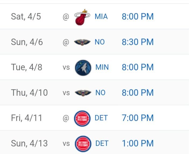Select the 8:00 PM time on Thu, 4/10
Screen dimensions: 189x154
click(x=138, y=93)
